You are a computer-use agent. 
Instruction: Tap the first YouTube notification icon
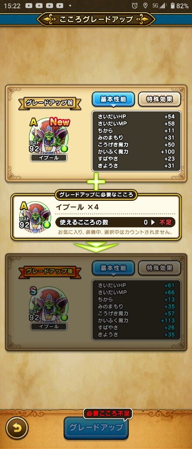[x=28, y=6]
